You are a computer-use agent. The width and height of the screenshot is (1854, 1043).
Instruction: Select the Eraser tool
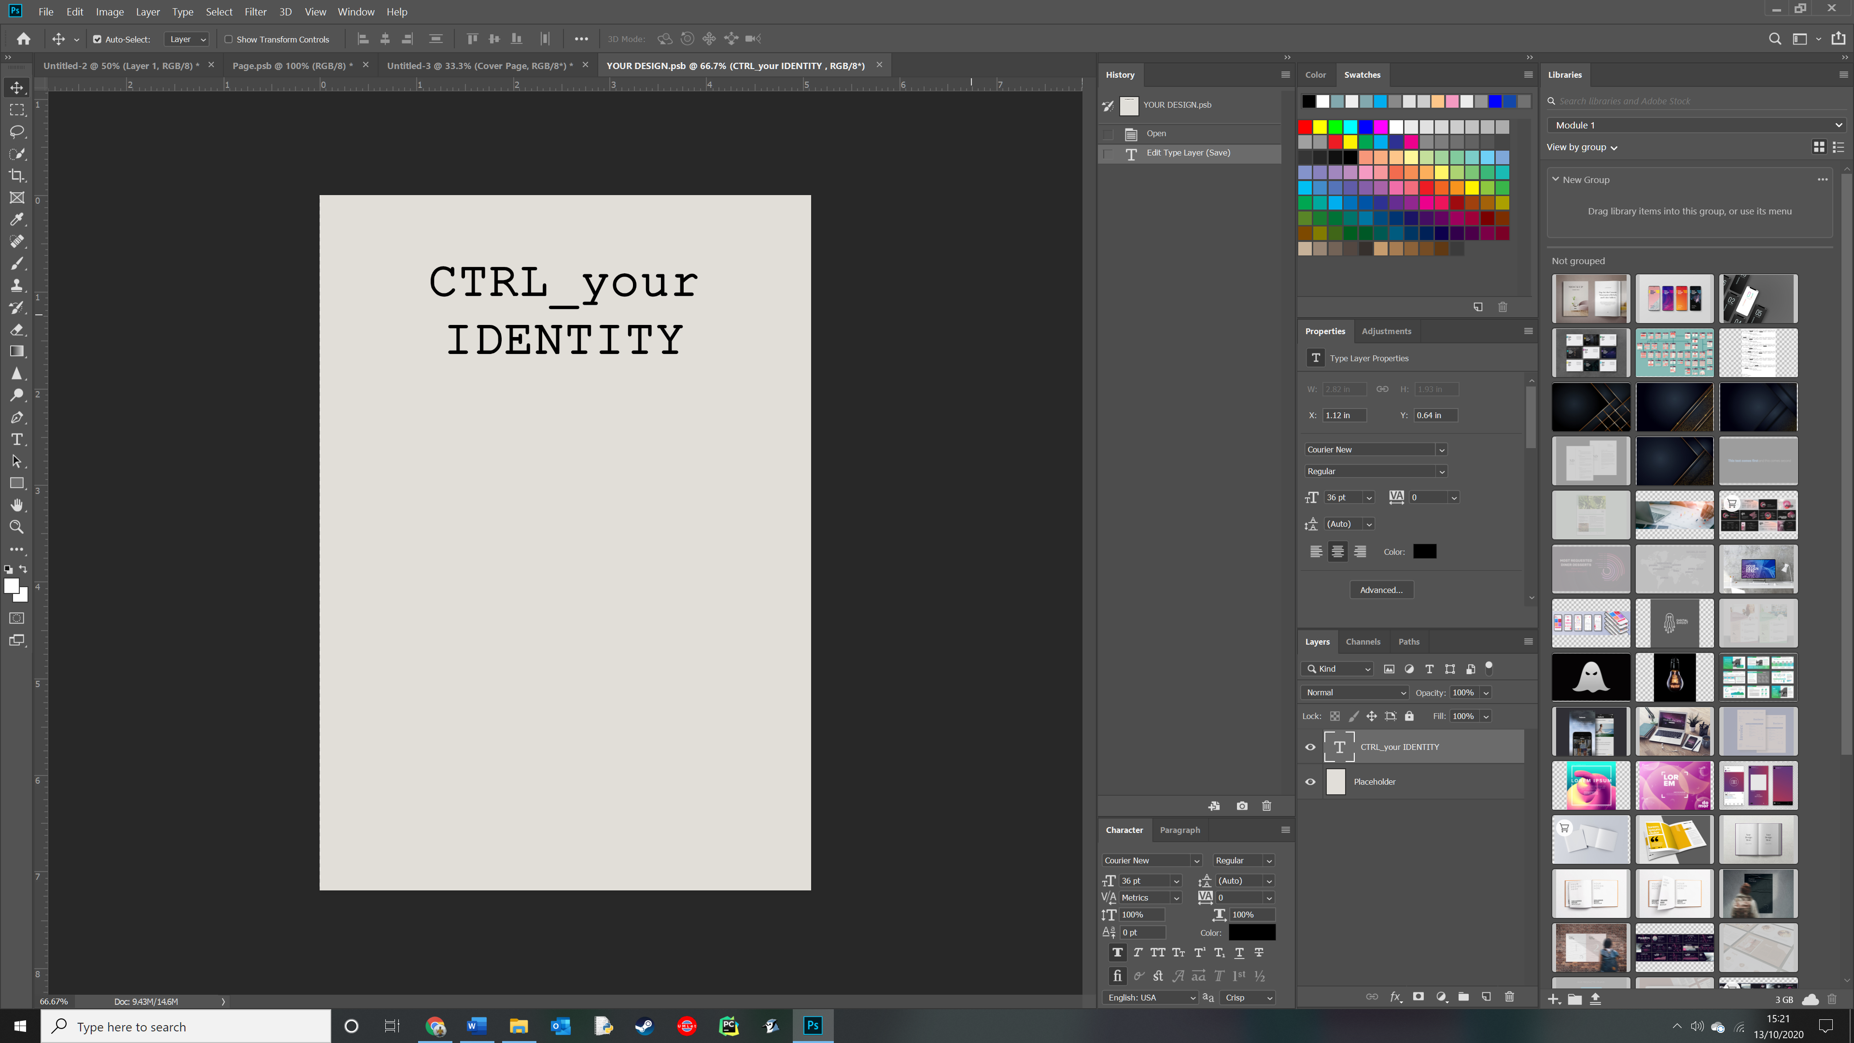coord(16,330)
